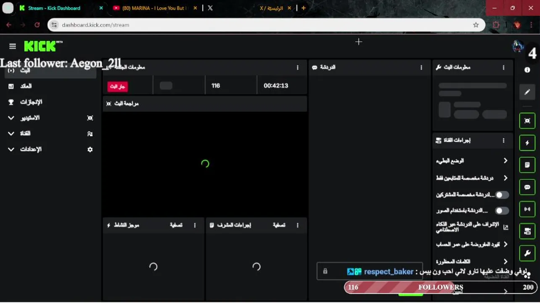The height and width of the screenshot is (303, 540).
Task: Toggle the broadcast session info widget in right rail
Action: click(x=527, y=209)
